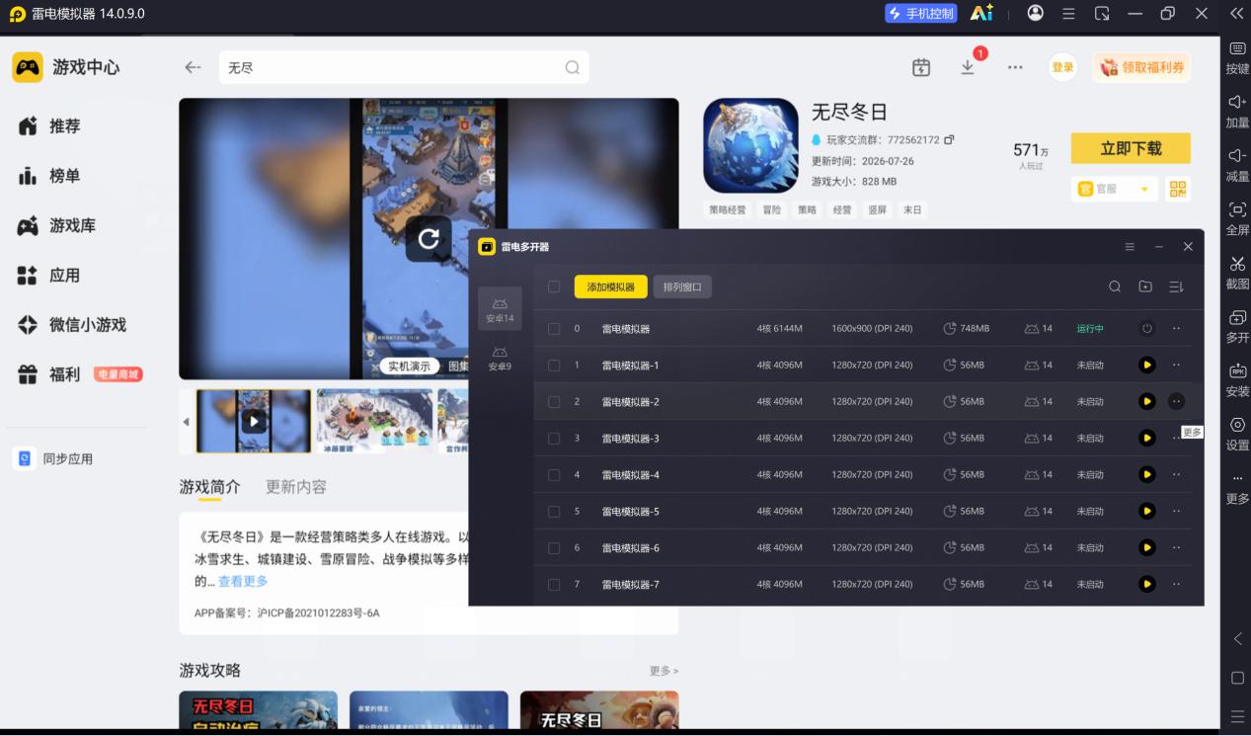Screen dimensions: 1251x736
Task: Open the 官服 server dropdown
Action: tap(1114, 189)
